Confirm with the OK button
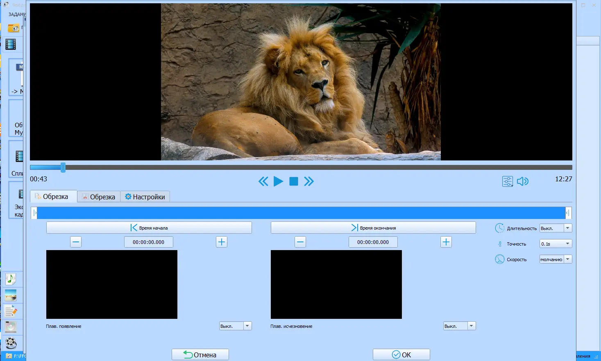The width and height of the screenshot is (601, 361). [x=401, y=354]
